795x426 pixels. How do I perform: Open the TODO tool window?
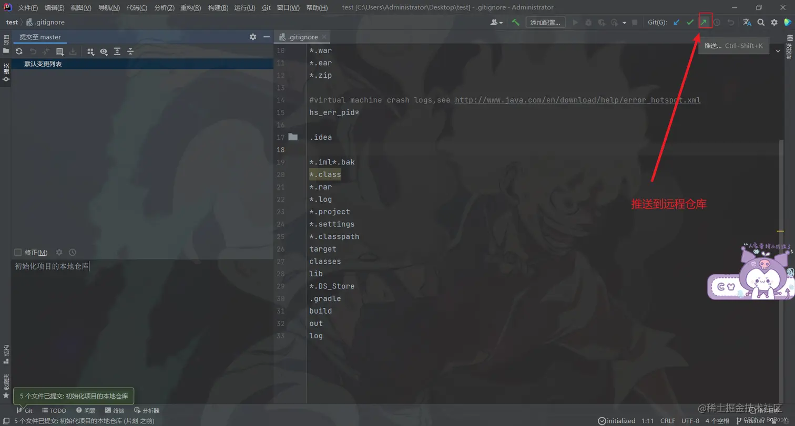pos(54,410)
